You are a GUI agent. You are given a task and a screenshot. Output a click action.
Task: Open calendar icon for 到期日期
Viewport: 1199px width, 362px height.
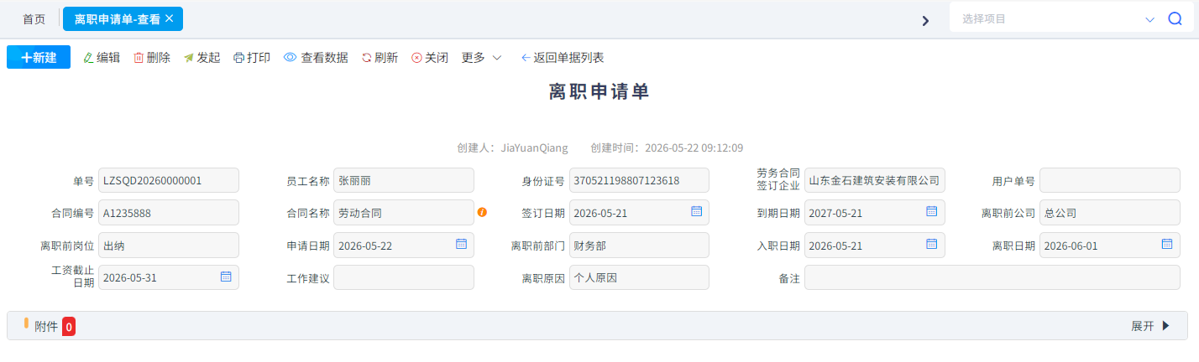click(x=931, y=212)
